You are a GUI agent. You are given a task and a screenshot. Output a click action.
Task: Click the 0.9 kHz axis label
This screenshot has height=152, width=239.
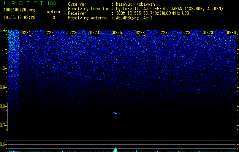(3, 87)
